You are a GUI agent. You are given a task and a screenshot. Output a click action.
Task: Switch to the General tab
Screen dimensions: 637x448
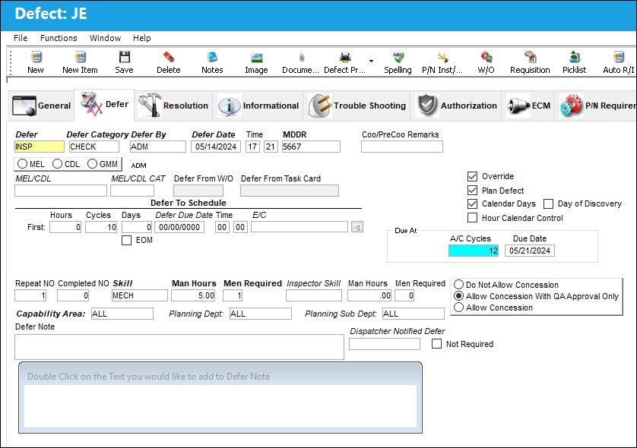[x=41, y=106]
